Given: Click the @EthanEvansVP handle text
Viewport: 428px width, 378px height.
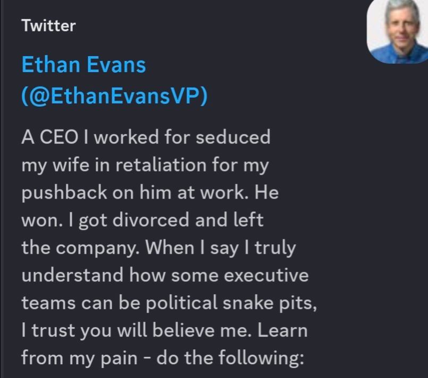Looking at the screenshot, I should click(x=114, y=98).
